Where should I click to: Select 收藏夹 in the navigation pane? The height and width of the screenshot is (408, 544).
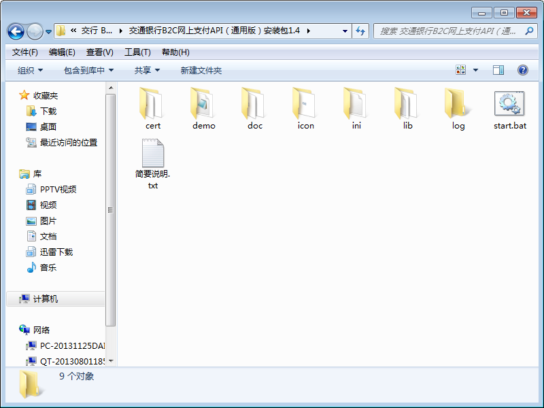39,95
